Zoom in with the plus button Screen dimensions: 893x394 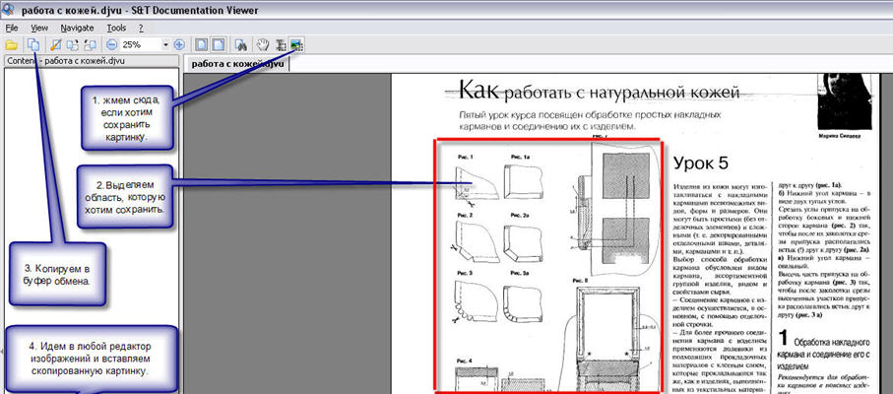point(179,44)
